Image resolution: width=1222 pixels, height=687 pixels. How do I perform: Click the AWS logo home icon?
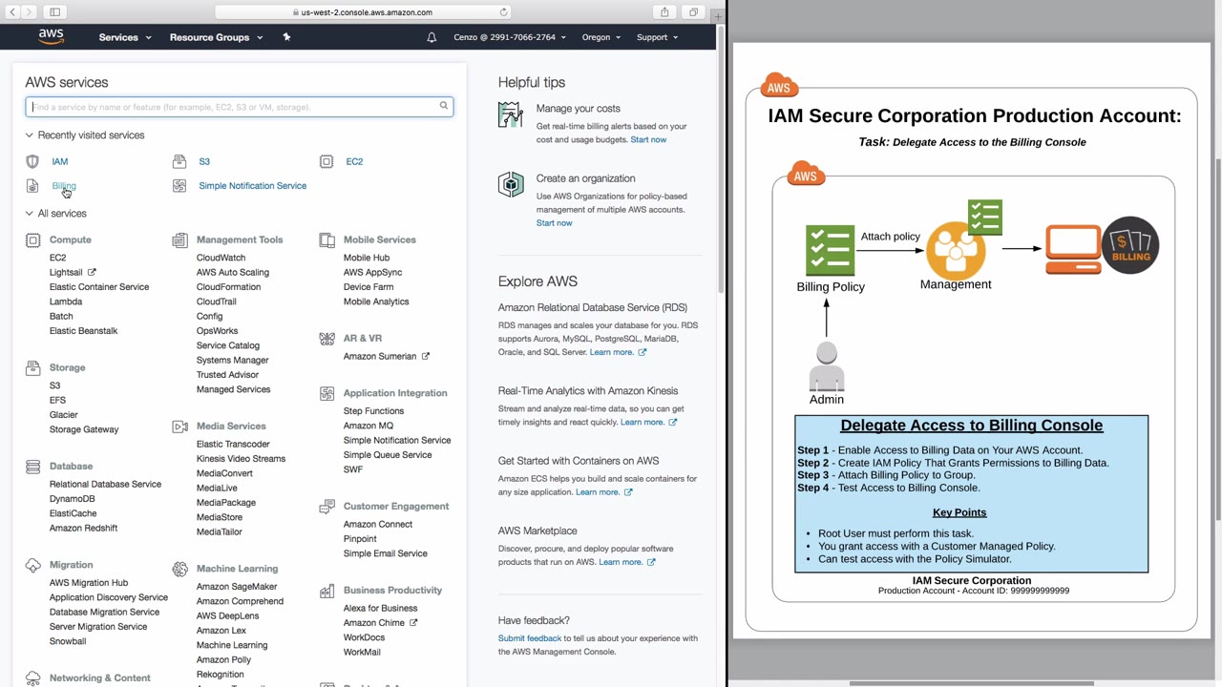coord(51,37)
